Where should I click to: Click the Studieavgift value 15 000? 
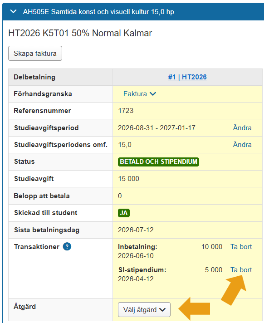click(x=128, y=179)
